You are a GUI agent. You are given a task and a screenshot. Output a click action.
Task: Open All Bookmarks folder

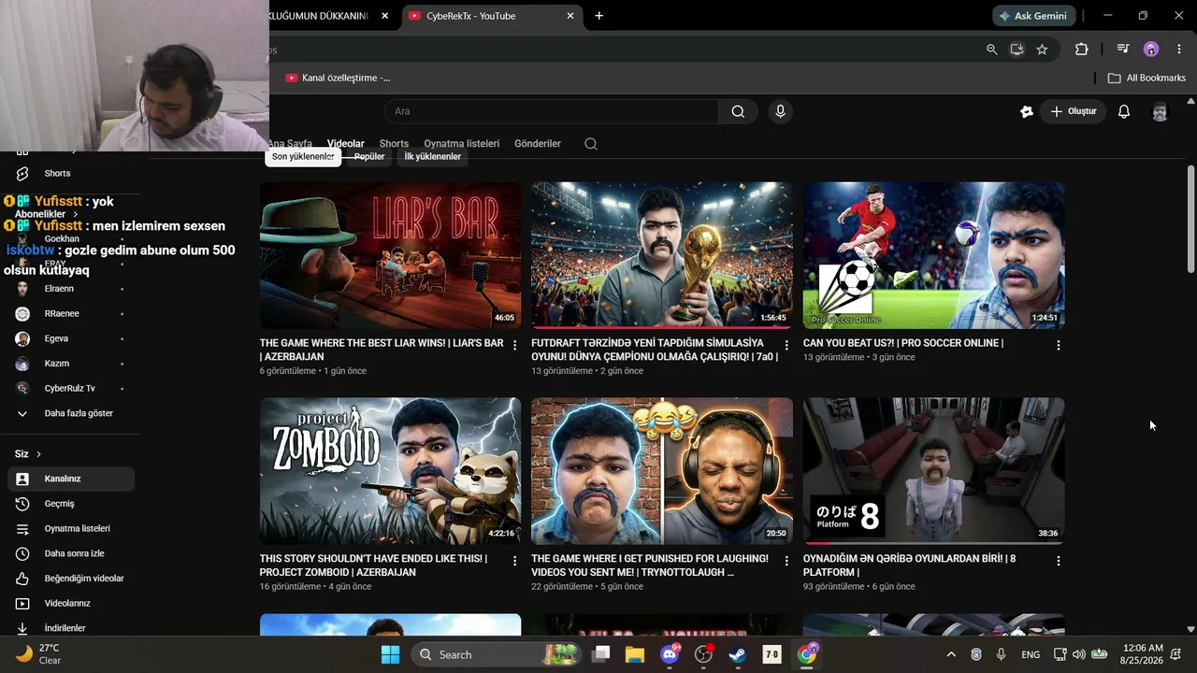[x=1147, y=78]
